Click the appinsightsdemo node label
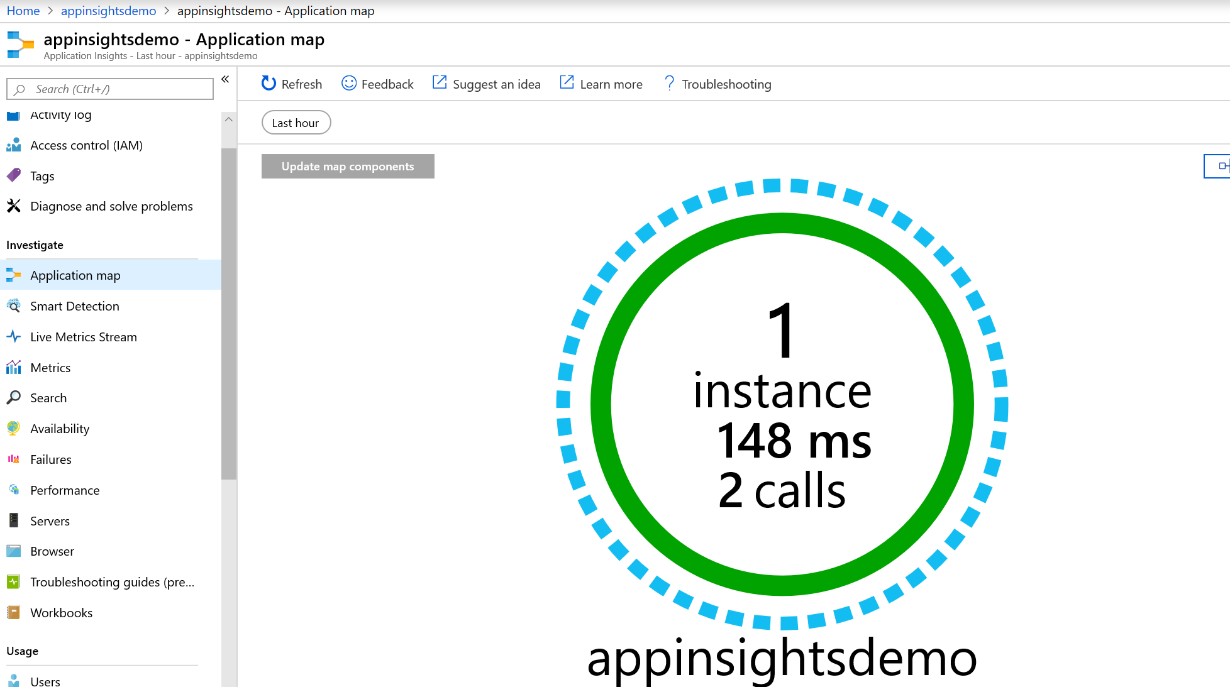This screenshot has height=687, width=1230. tap(782, 659)
